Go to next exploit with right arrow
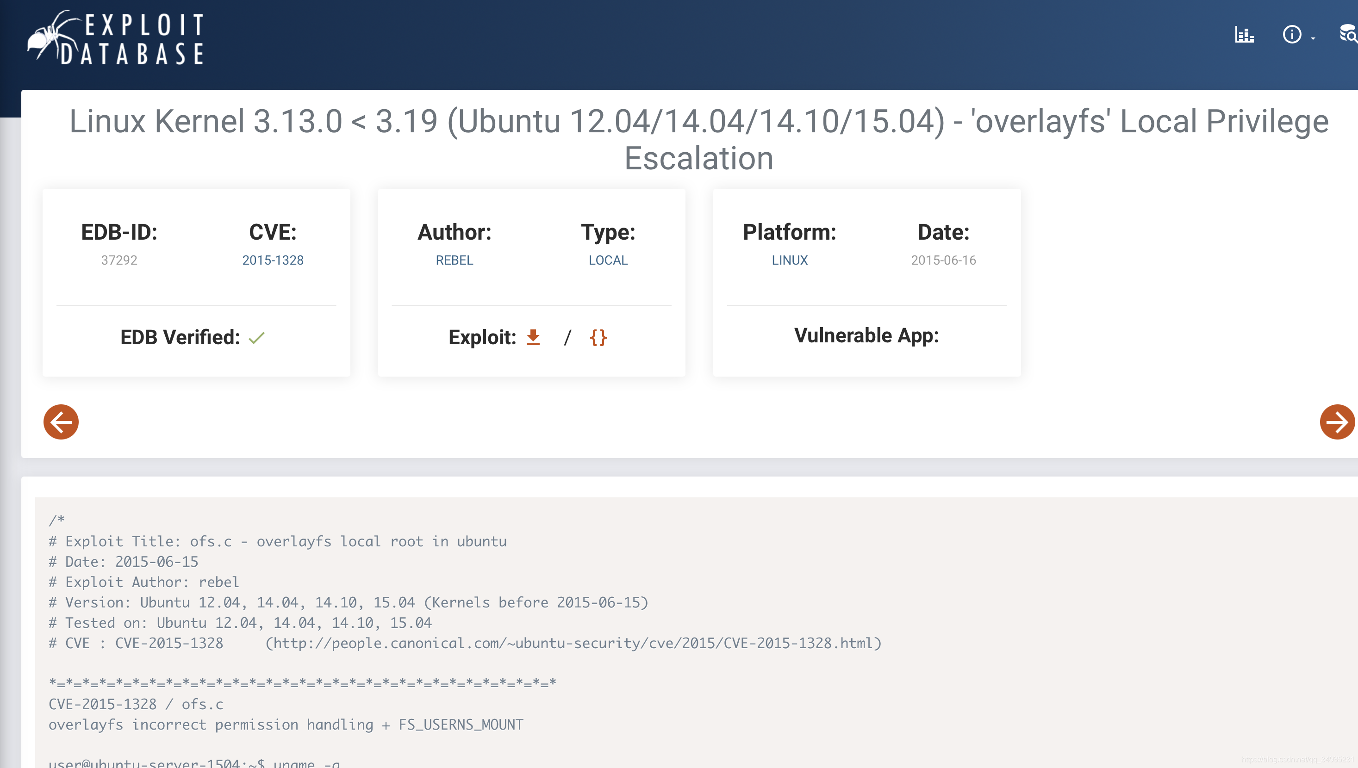 point(1337,421)
